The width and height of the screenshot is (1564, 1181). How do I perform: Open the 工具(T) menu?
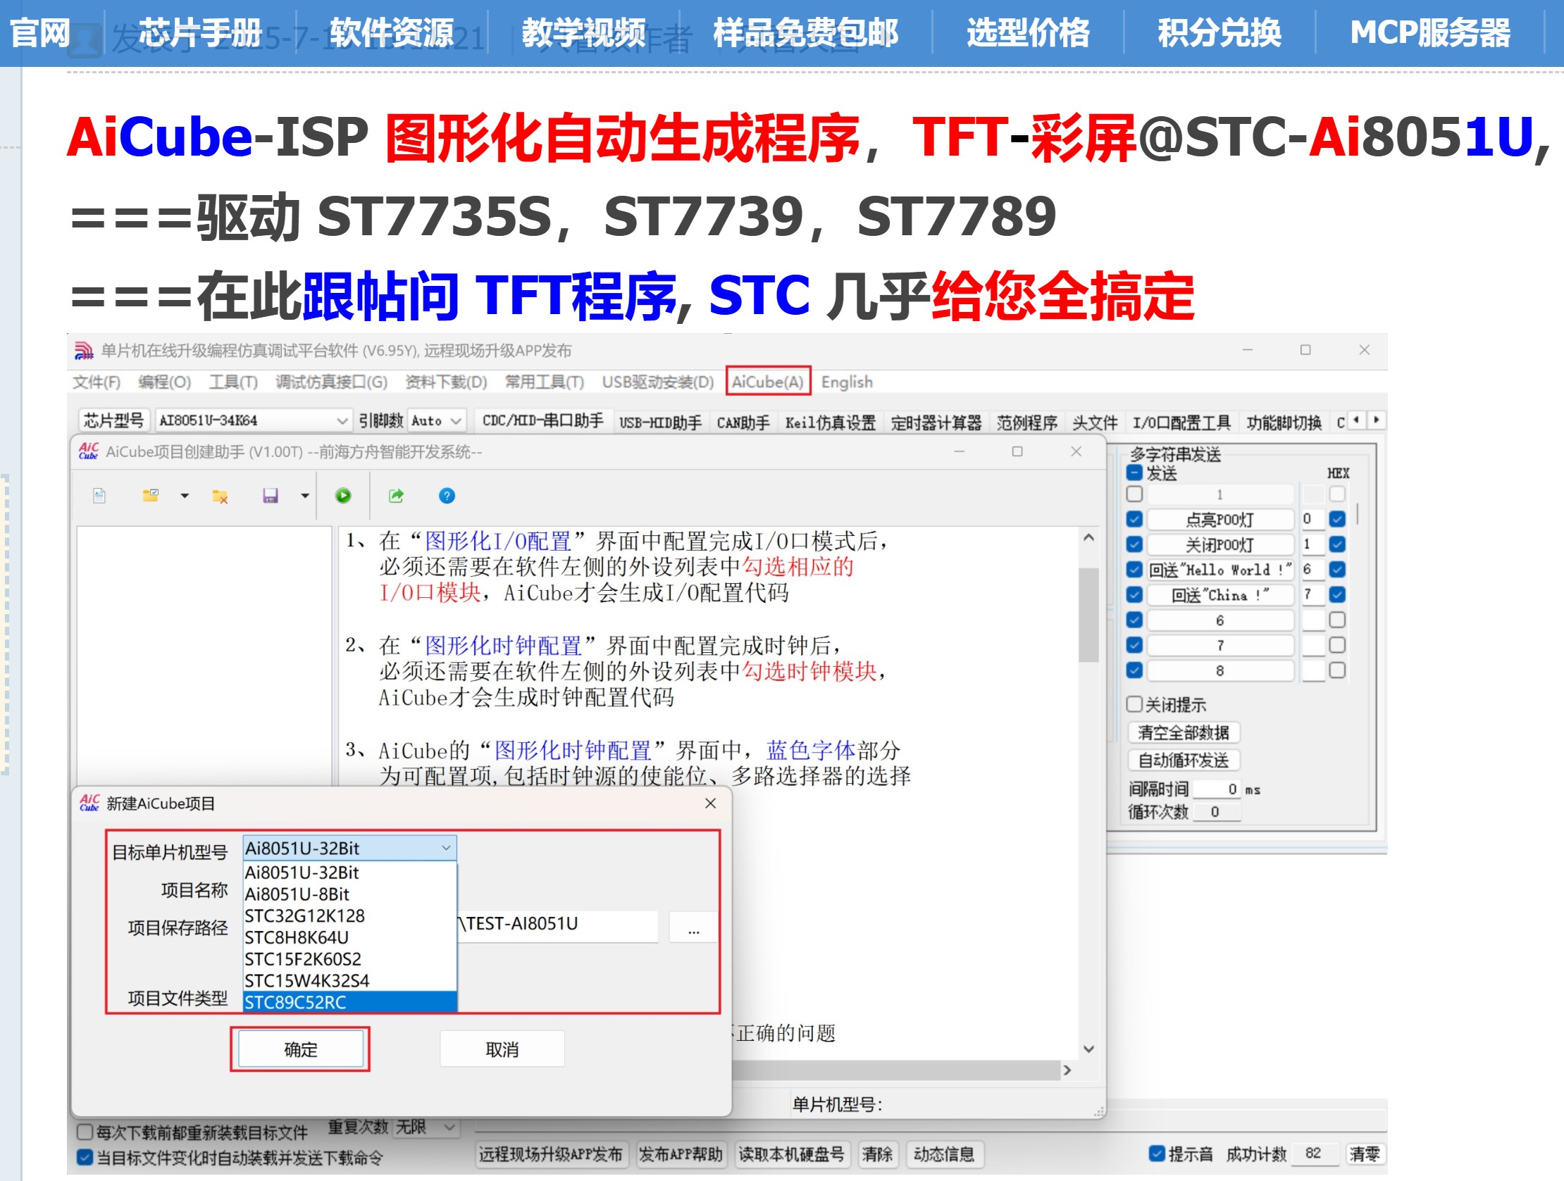[233, 382]
